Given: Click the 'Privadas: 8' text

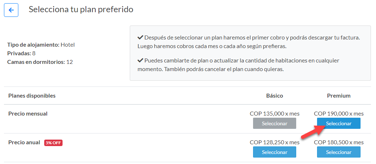Looking at the screenshot, I should pyautogui.click(x=21, y=53).
